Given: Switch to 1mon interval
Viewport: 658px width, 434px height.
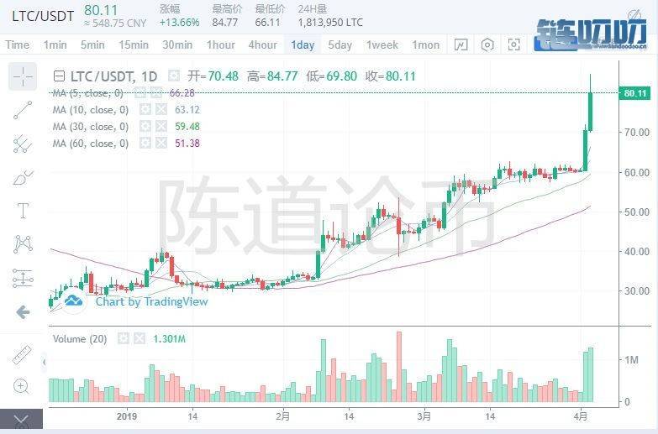Looking at the screenshot, I should pos(425,44).
